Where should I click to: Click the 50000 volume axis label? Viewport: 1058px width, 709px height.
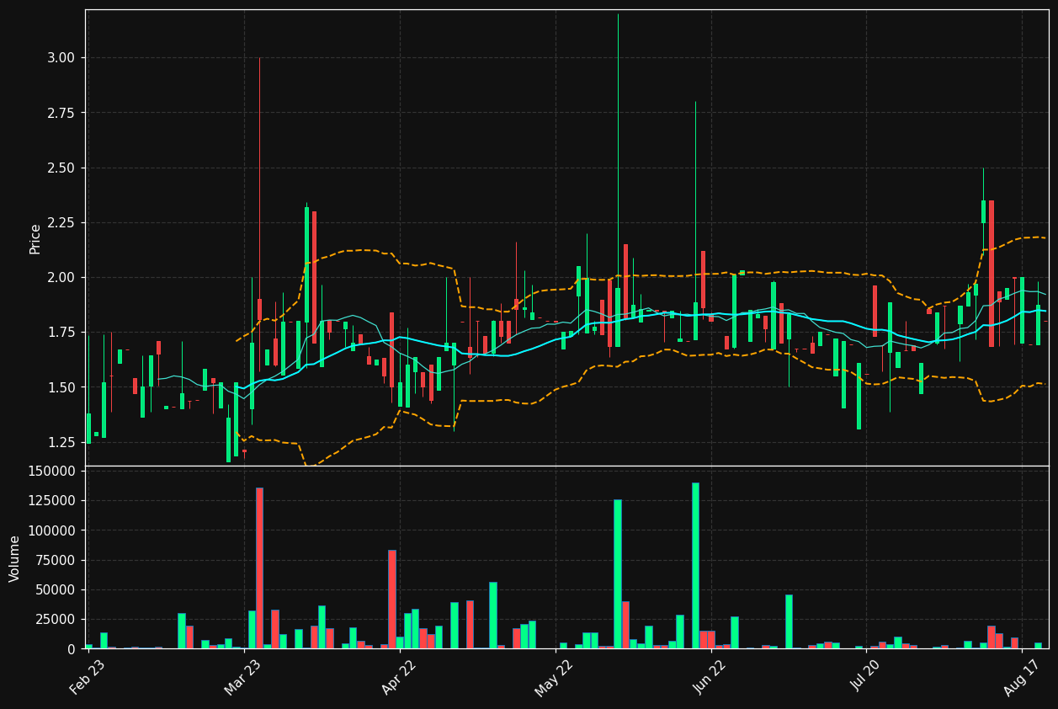56,589
